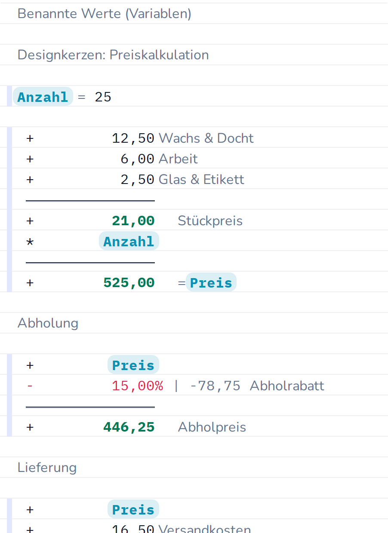Image resolution: width=388 pixels, height=533 pixels.
Task: Click the Preis chip under Abholung
Action: pos(133,365)
